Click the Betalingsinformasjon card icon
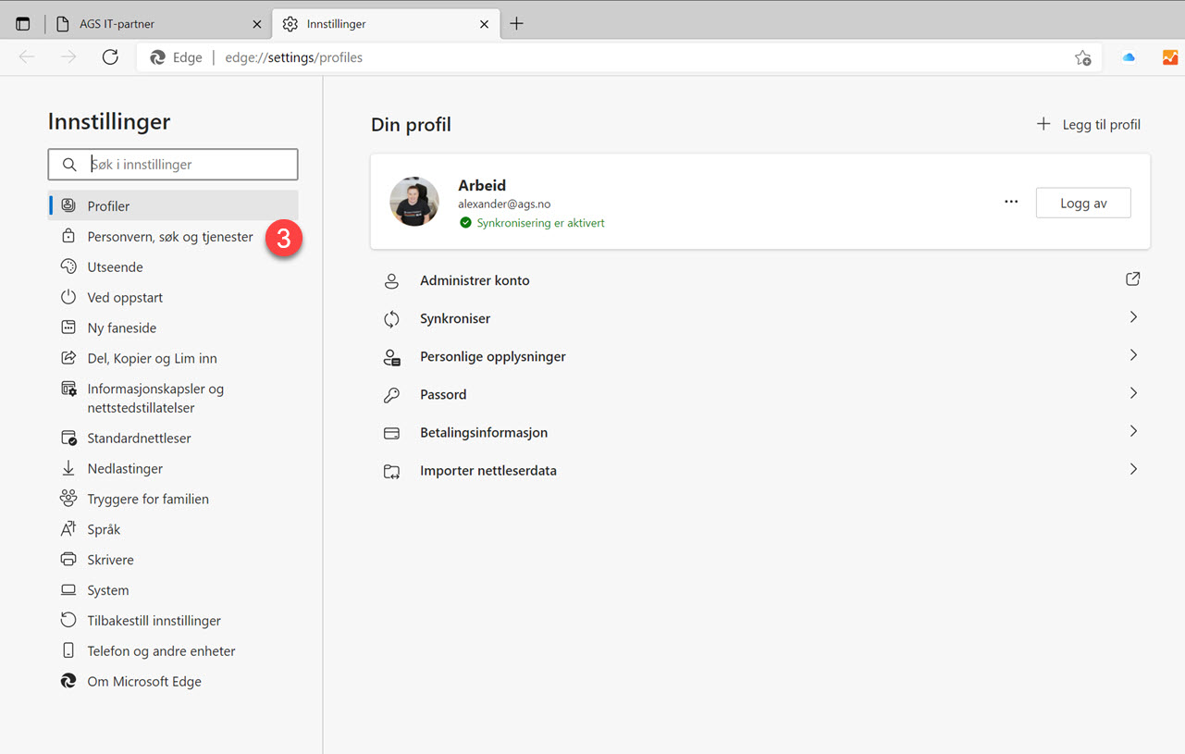The height and width of the screenshot is (754, 1185). 391,433
